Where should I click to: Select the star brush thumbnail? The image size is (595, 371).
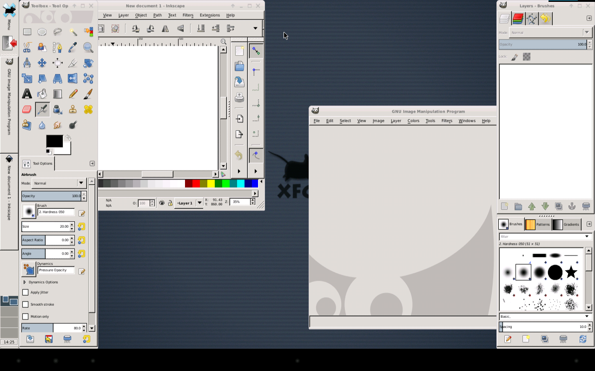(x=571, y=273)
